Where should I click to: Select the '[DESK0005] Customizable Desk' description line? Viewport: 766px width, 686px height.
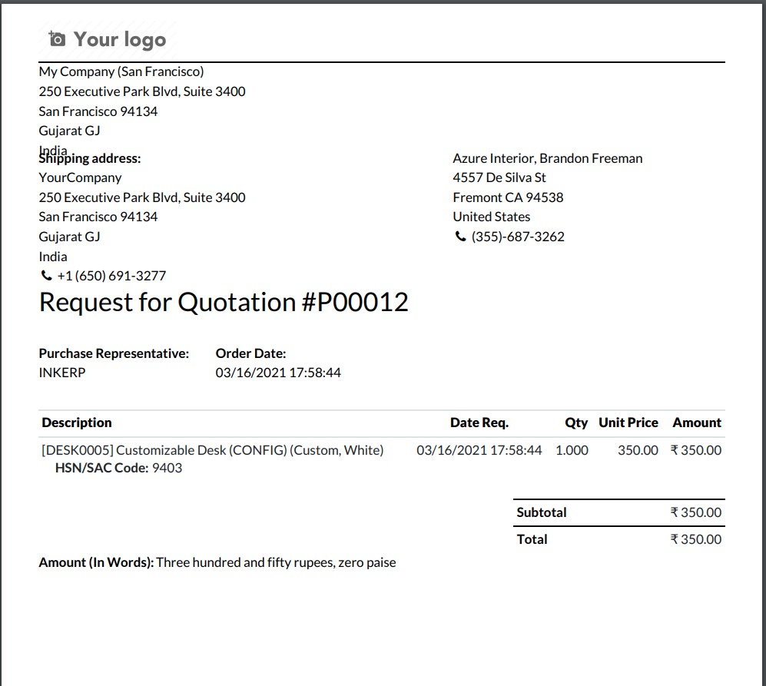tap(213, 450)
